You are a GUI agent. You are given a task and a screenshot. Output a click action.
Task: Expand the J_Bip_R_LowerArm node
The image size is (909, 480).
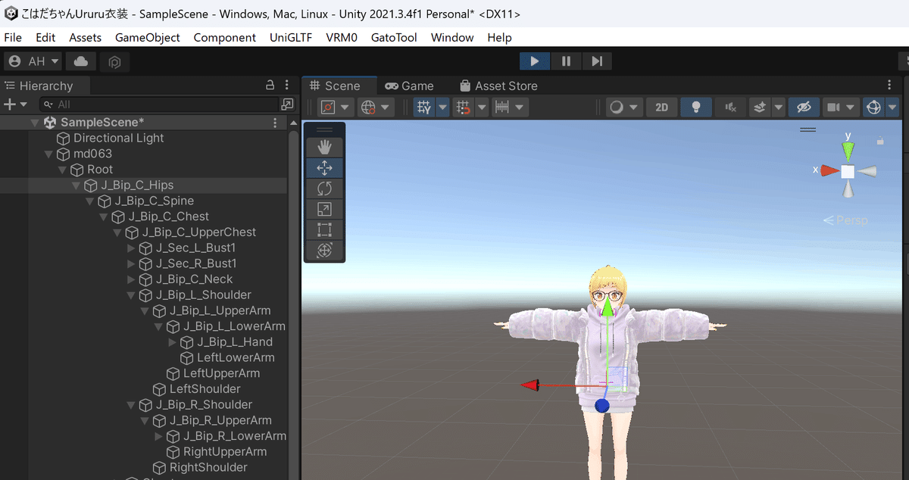tap(158, 436)
